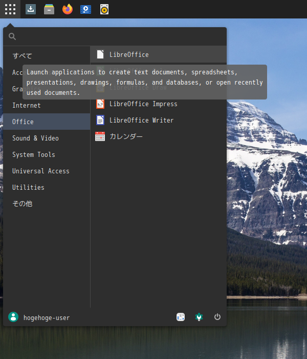
Task: Open the control center settings icon
Action: tap(181, 317)
